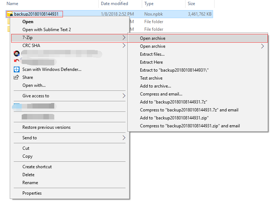Screen dimensions: 276x212
Task: Expand the CRC SHA submenu arrow
Action: click(x=124, y=46)
